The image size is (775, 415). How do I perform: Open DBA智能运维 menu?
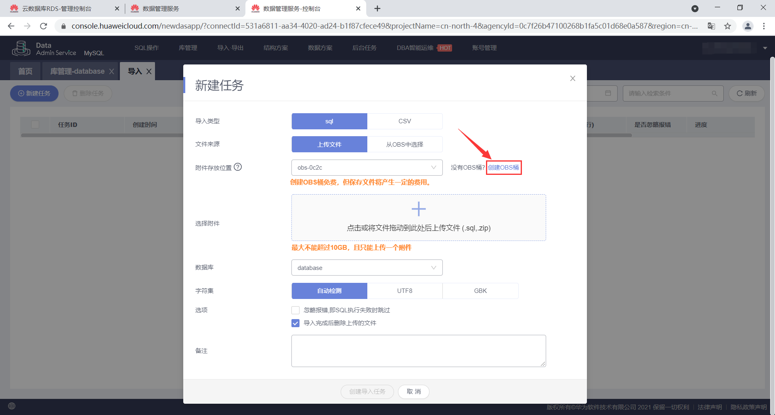415,48
